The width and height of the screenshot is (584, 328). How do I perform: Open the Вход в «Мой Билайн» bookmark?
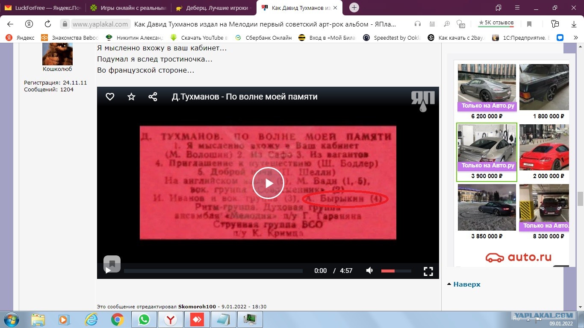[327, 38]
